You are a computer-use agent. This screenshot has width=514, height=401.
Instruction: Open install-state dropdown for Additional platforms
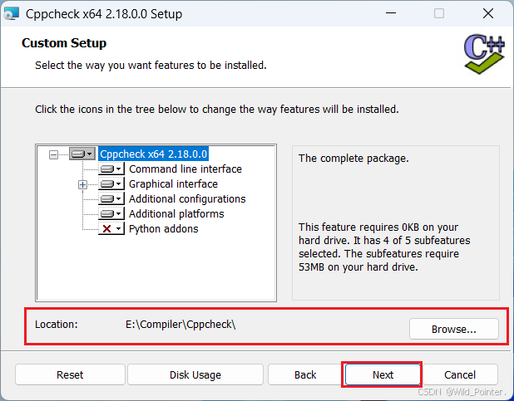tap(111, 213)
